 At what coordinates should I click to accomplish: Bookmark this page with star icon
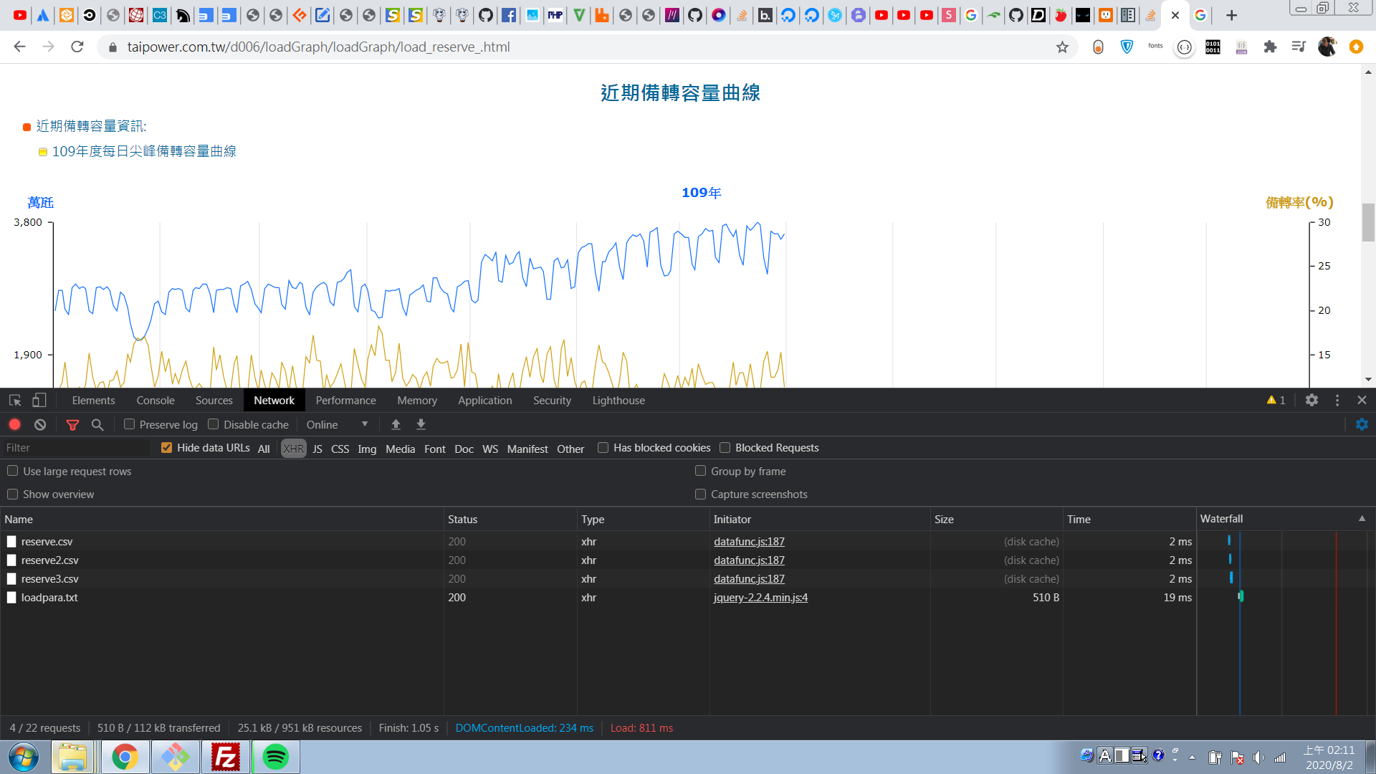coord(1062,47)
